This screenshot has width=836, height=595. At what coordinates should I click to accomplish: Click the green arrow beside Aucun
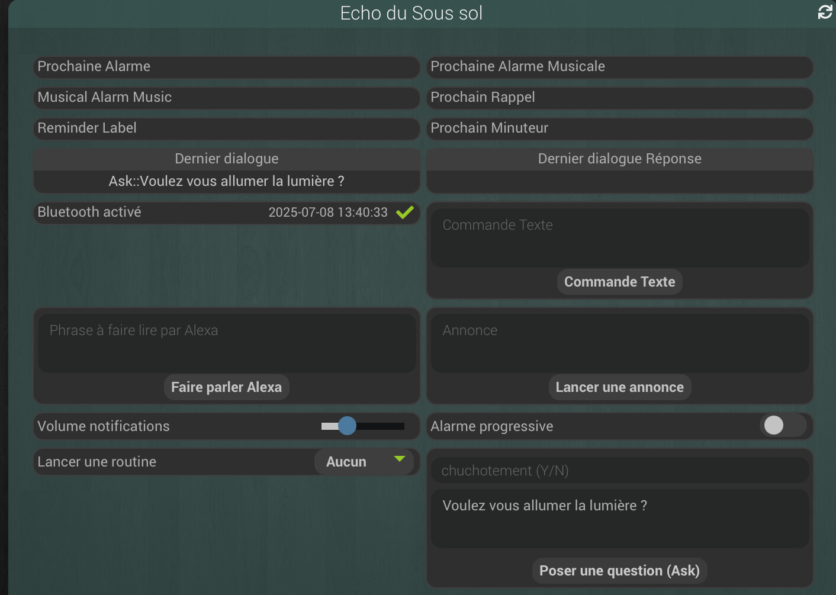(x=400, y=459)
